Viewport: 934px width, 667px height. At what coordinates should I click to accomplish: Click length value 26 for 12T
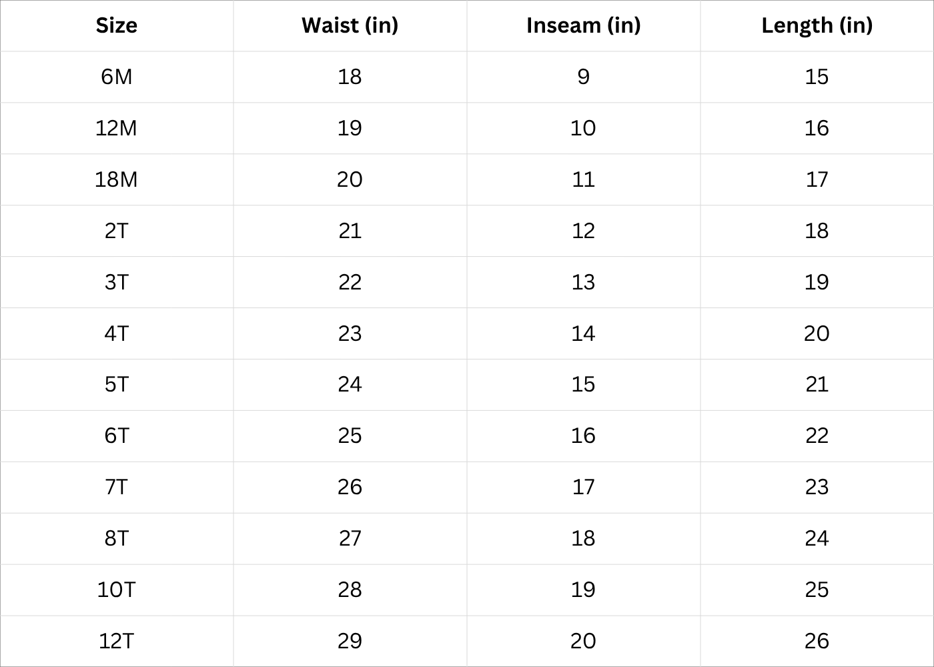click(x=817, y=641)
